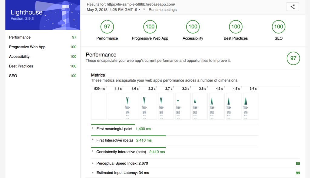Click the Lighthouse title in header
This screenshot has width=310, height=178.
[27, 12]
